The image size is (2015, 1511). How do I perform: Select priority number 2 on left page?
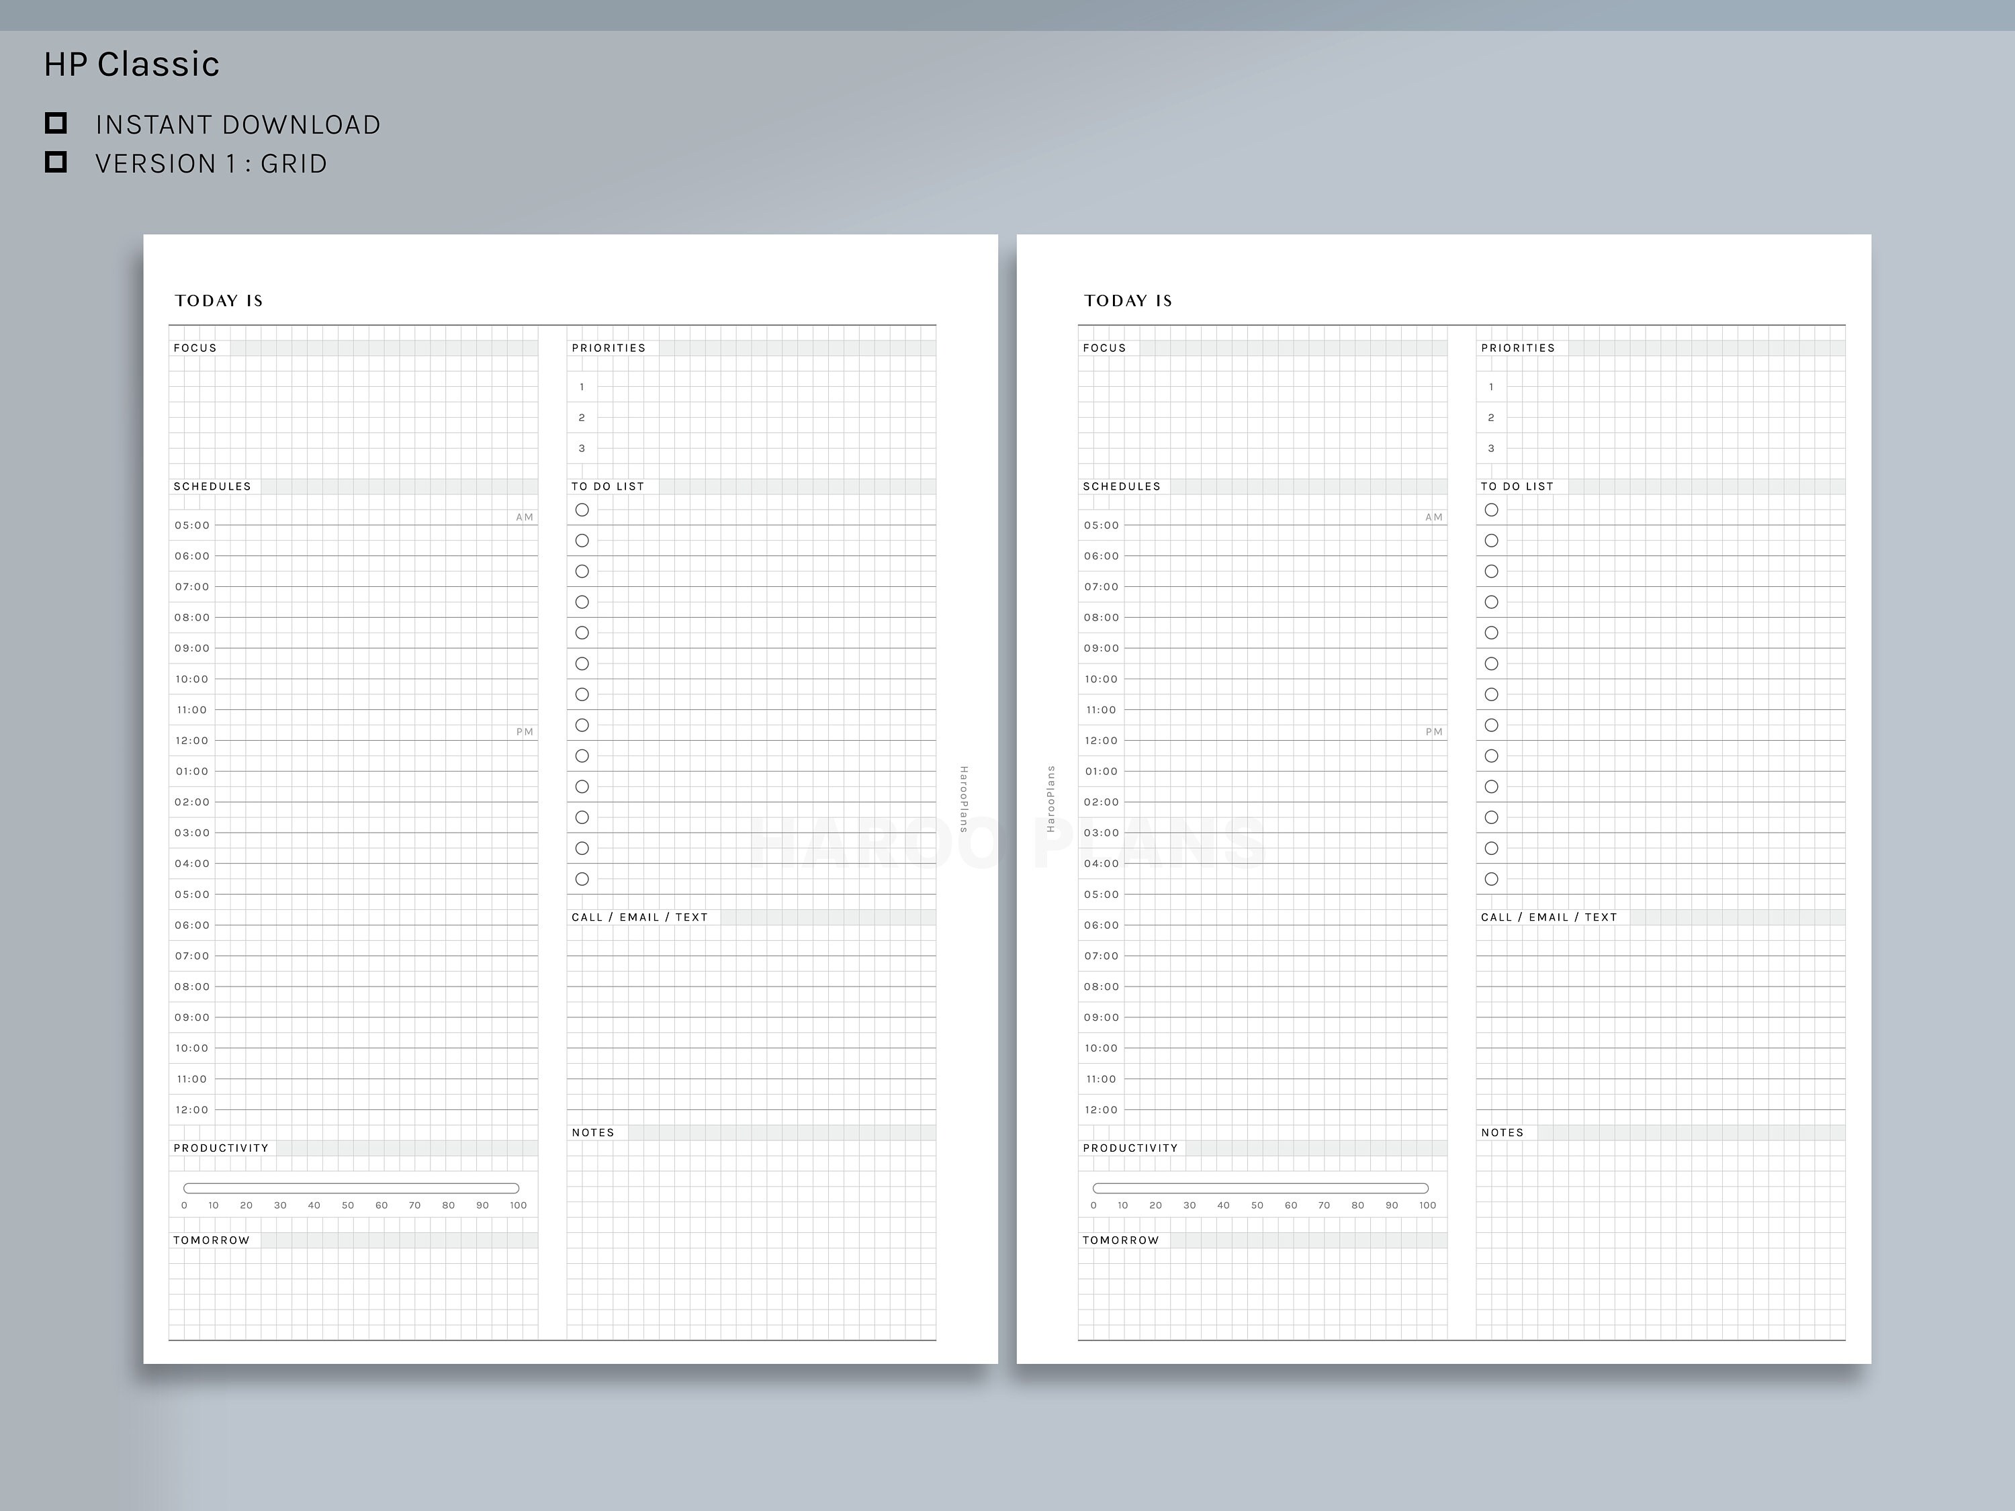pos(582,418)
